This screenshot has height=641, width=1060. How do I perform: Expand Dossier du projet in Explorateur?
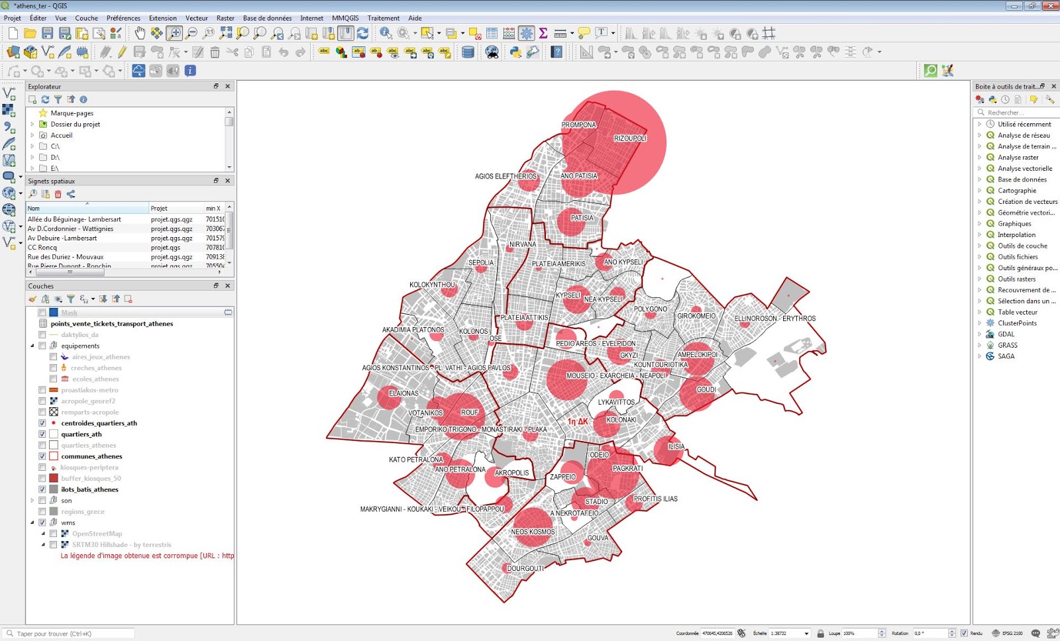click(32, 124)
